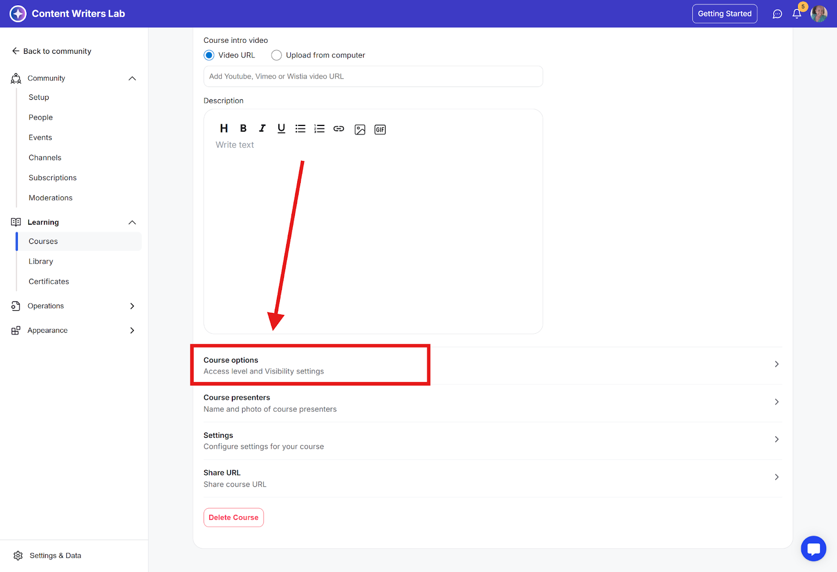
Task: Click the Learning label in sidebar
Action: click(43, 223)
